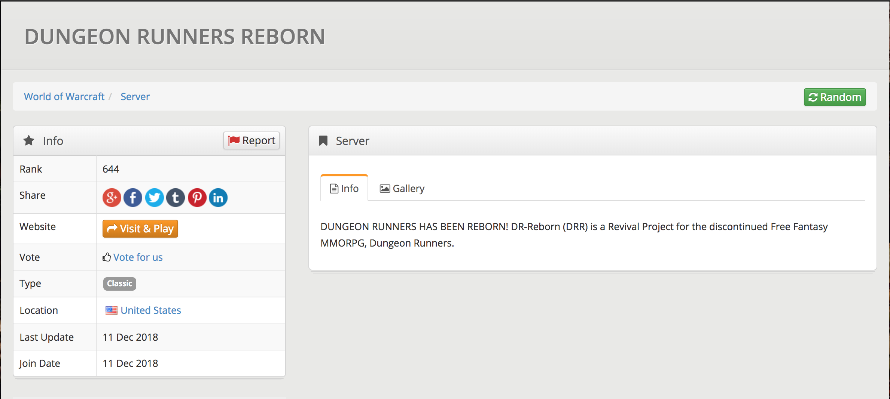The height and width of the screenshot is (399, 890).
Task: Share on LinkedIn using its icon
Action: point(218,198)
